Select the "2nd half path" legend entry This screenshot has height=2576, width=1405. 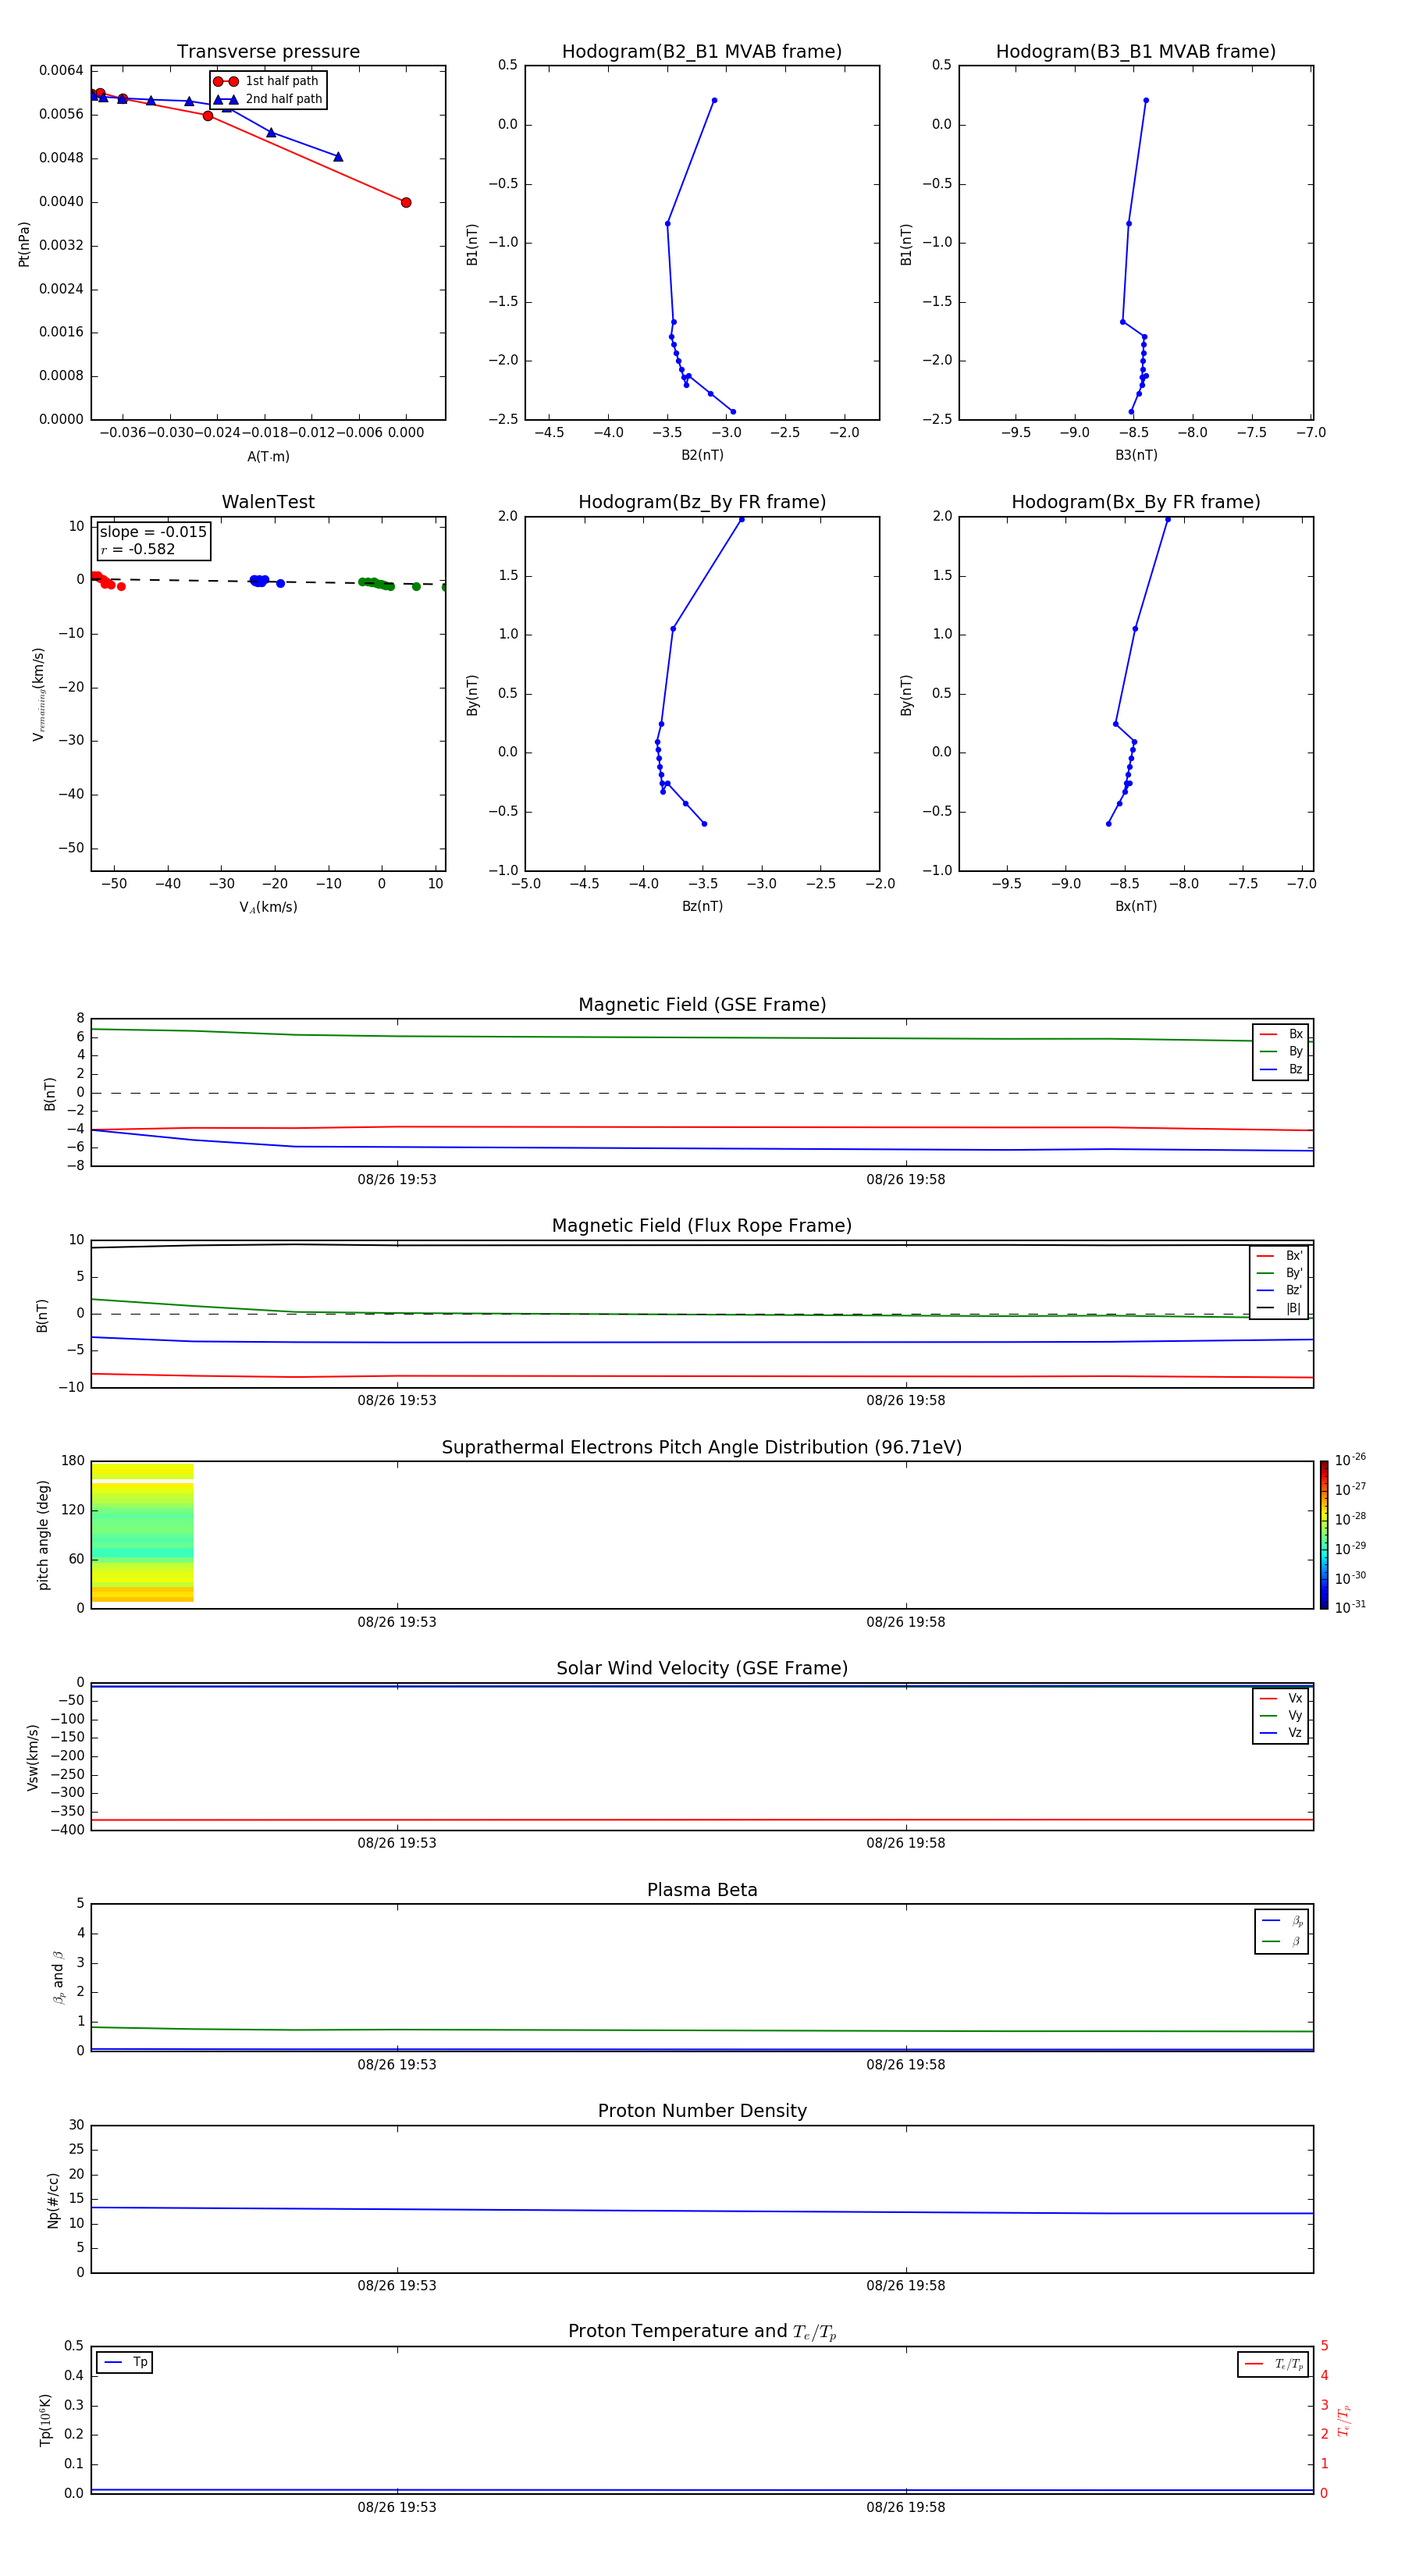pyautogui.click(x=267, y=99)
